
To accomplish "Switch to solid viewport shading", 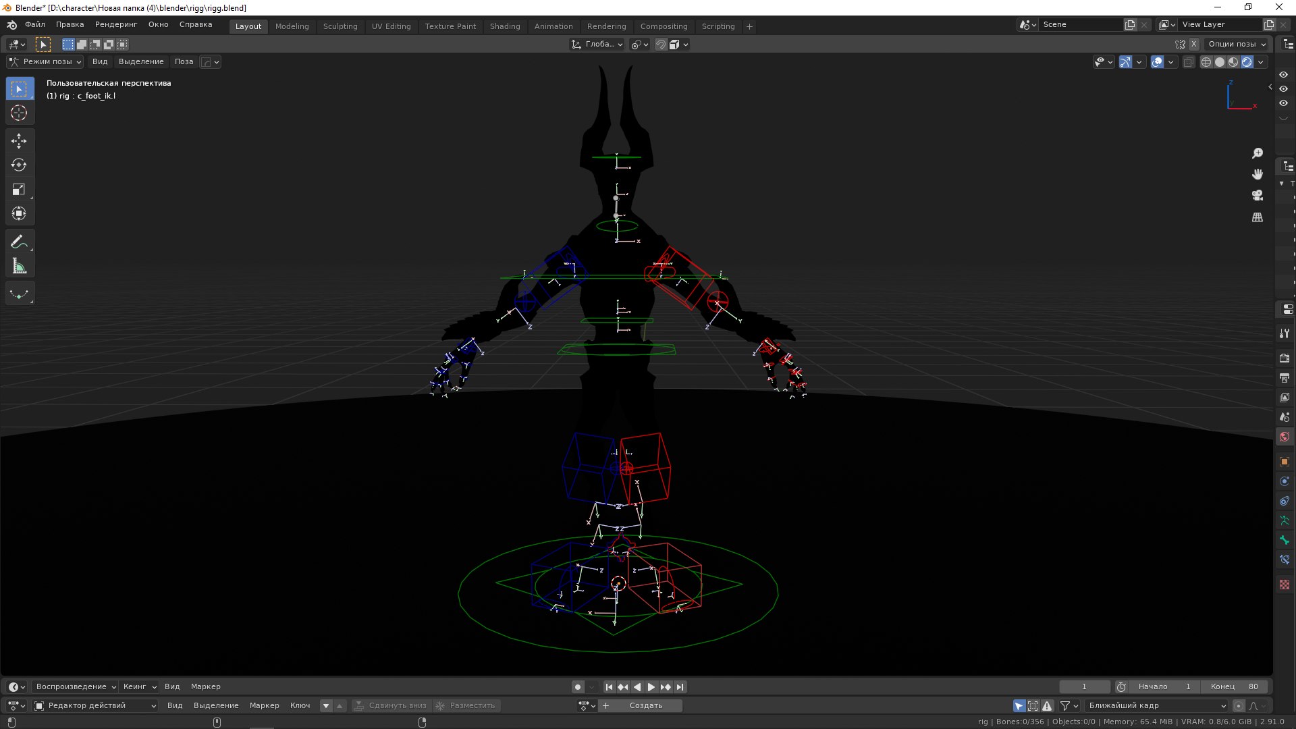I will 1220,62.
